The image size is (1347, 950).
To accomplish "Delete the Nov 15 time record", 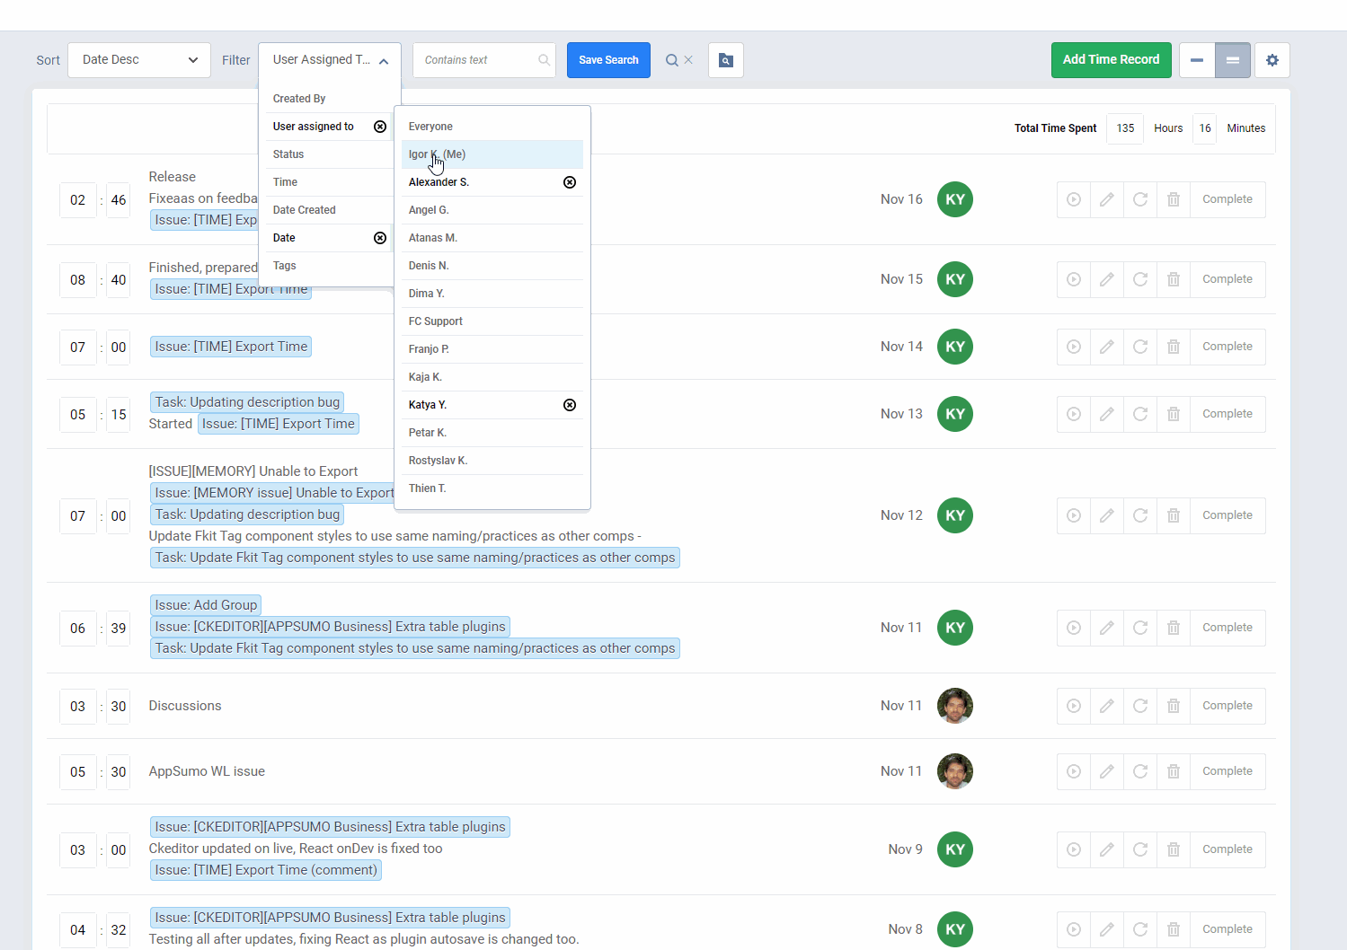I will (1174, 279).
